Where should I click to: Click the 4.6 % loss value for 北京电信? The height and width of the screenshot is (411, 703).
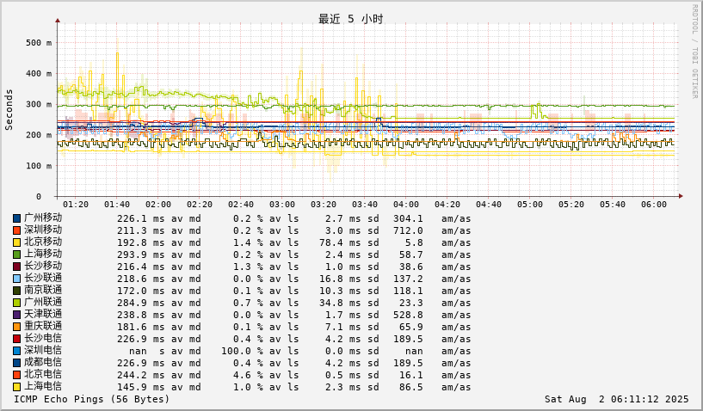click(x=248, y=375)
